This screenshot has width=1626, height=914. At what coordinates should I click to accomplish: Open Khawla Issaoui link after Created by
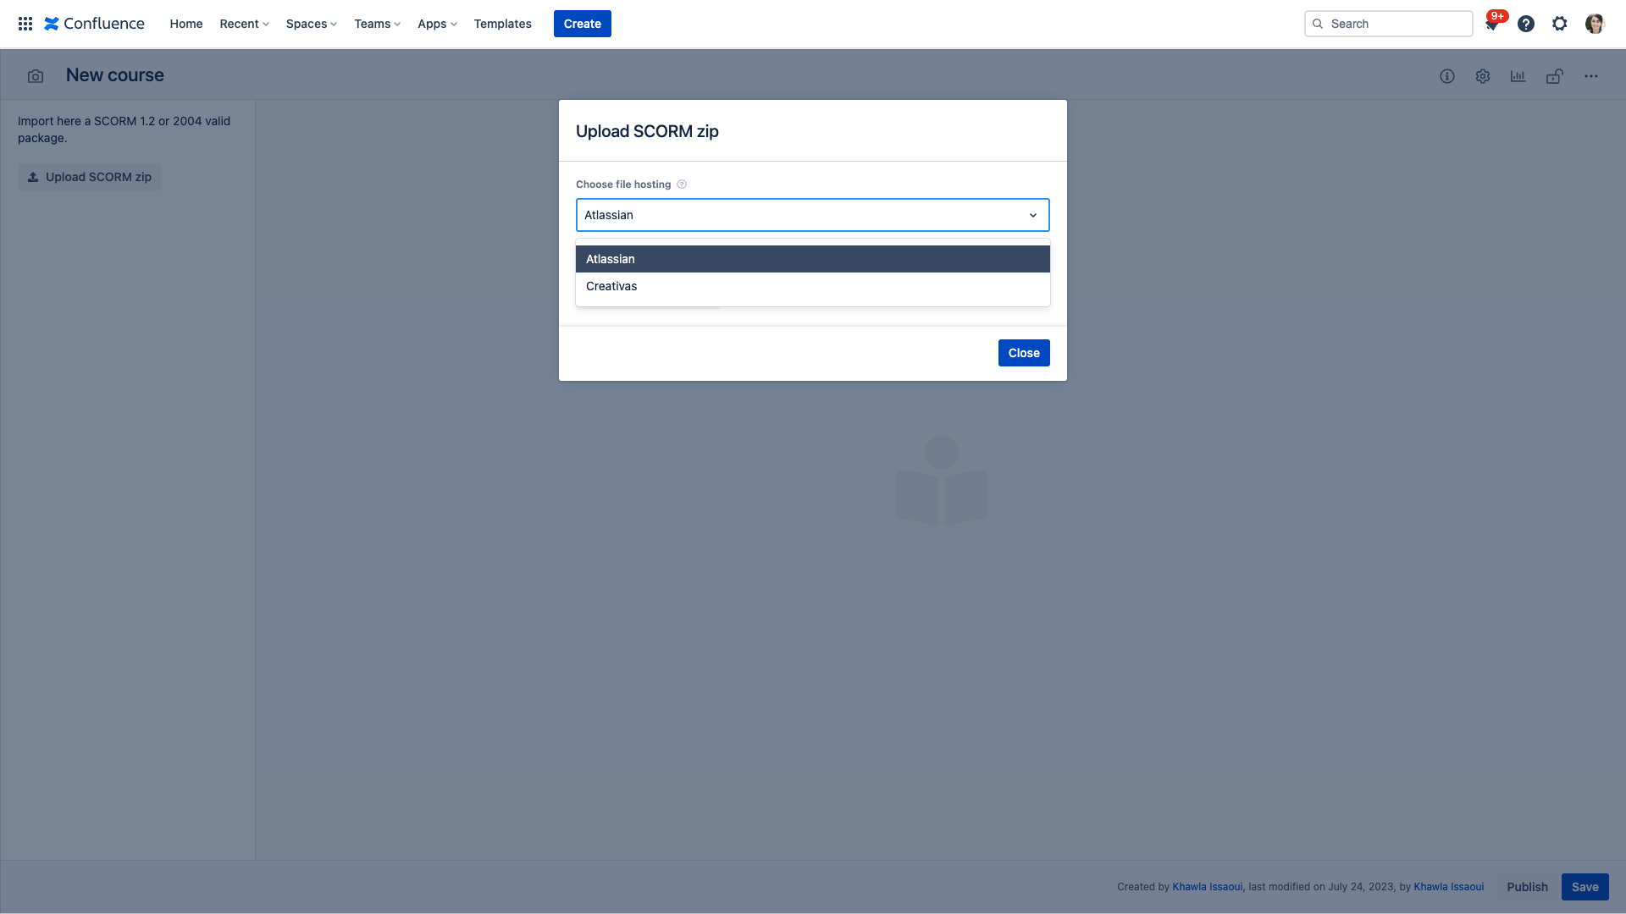tap(1208, 887)
